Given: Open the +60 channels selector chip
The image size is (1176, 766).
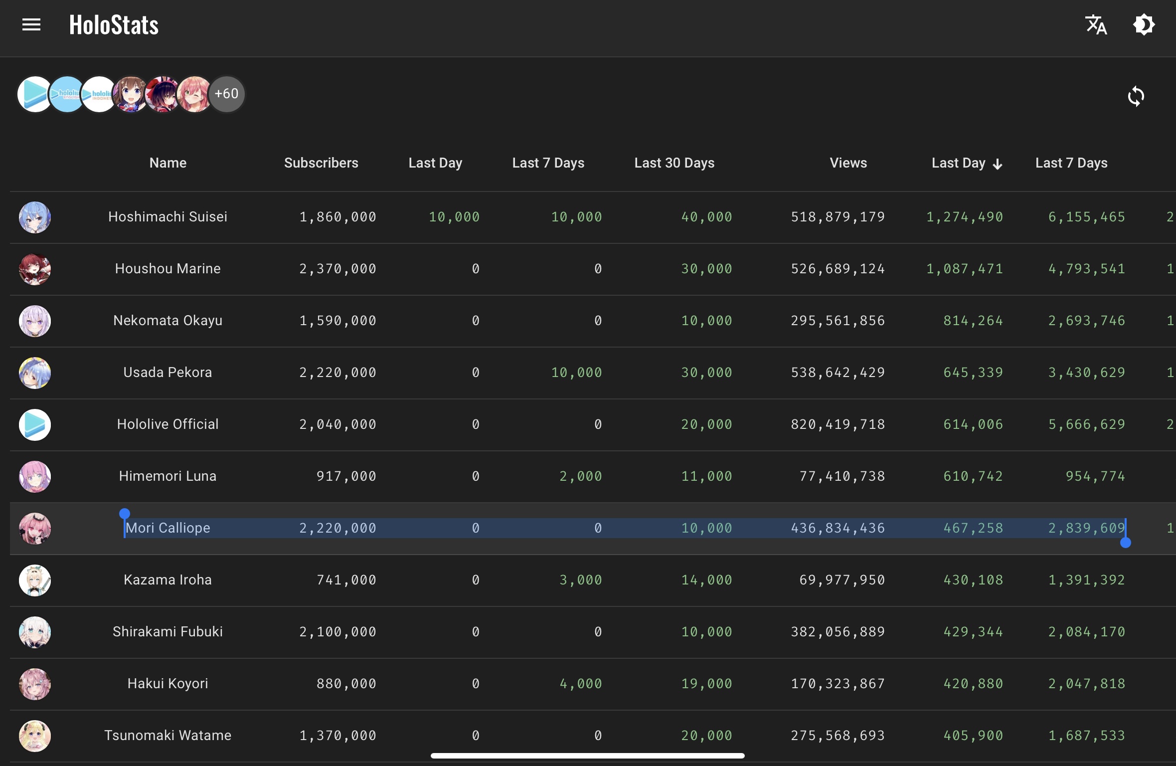Looking at the screenshot, I should tap(227, 94).
